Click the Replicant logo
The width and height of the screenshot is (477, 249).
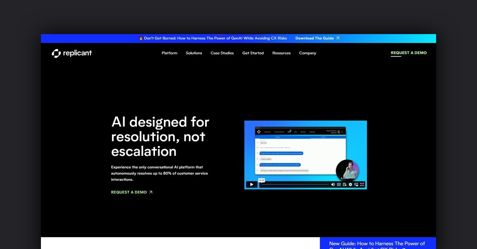pyautogui.click(x=72, y=53)
